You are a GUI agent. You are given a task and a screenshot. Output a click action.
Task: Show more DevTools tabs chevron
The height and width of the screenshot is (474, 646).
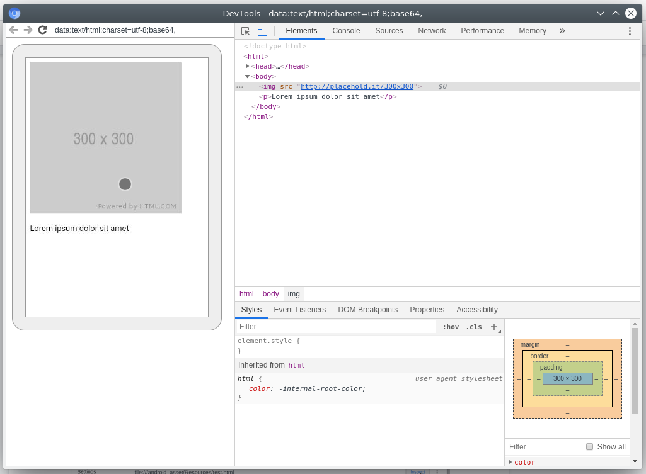click(562, 31)
